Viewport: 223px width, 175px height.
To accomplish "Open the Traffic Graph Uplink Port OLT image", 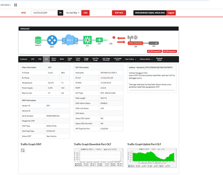I will pos(152,158).
